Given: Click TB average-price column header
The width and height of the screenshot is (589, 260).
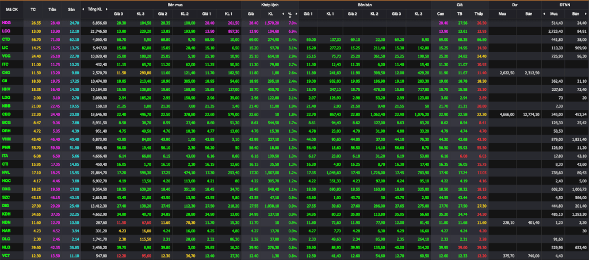Looking at the screenshot, I should pos(460,14).
